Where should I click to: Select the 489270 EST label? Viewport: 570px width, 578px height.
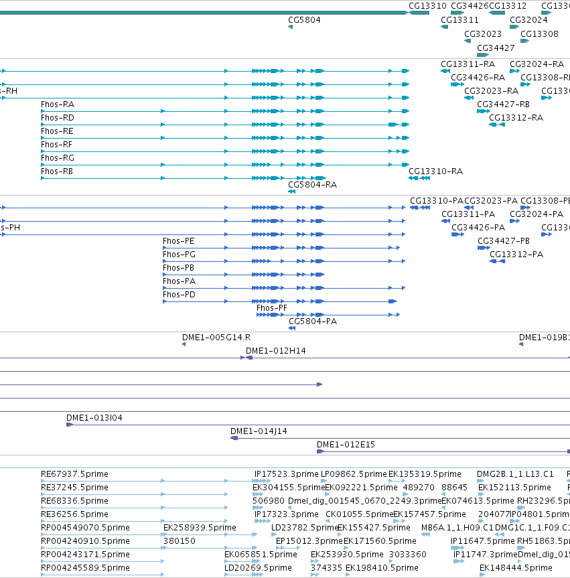pyautogui.click(x=419, y=488)
